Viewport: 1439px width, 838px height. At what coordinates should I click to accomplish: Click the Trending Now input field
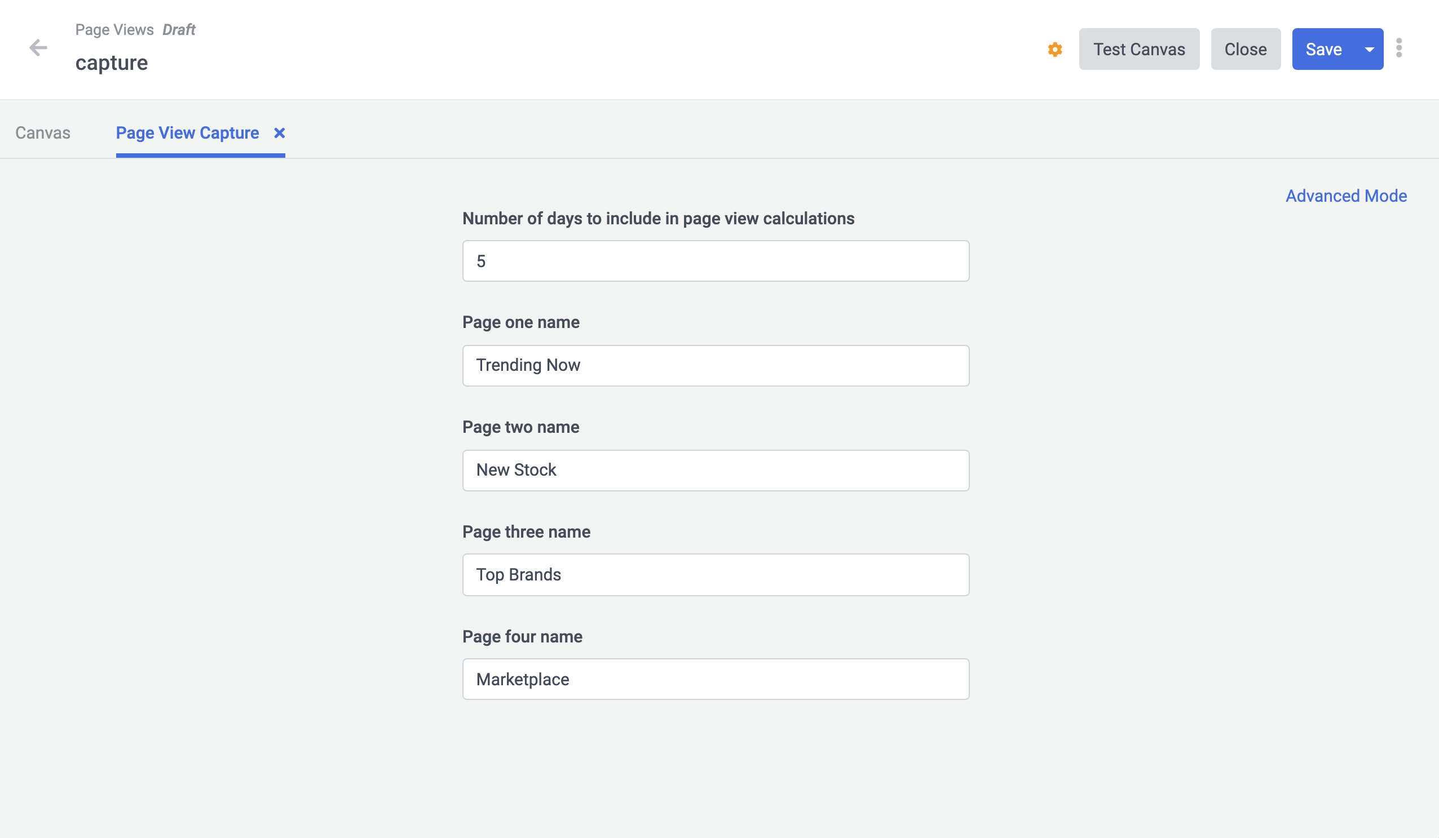[716, 365]
